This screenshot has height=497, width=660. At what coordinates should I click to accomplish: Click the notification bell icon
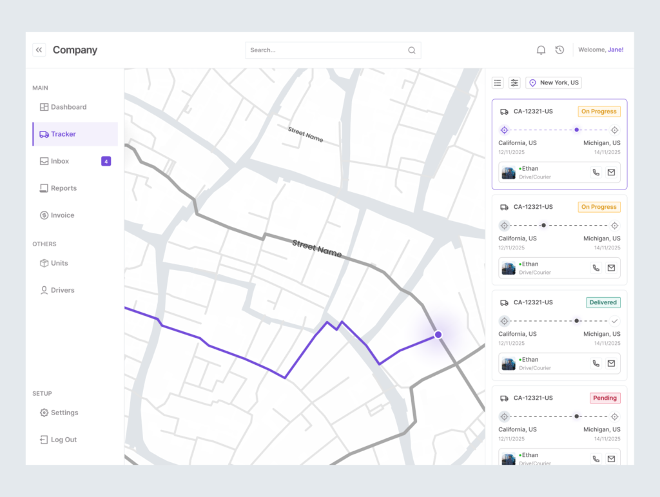coord(541,50)
